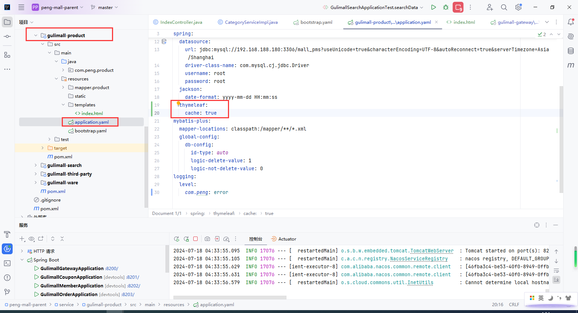The image size is (578, 313).
Task: Open the Code With Me collaboration icon
Action: pyautogui.click(x=489, y=7)
